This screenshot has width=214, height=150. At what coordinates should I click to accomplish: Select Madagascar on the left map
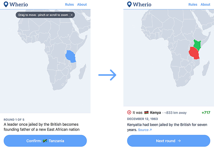point(82,72)
